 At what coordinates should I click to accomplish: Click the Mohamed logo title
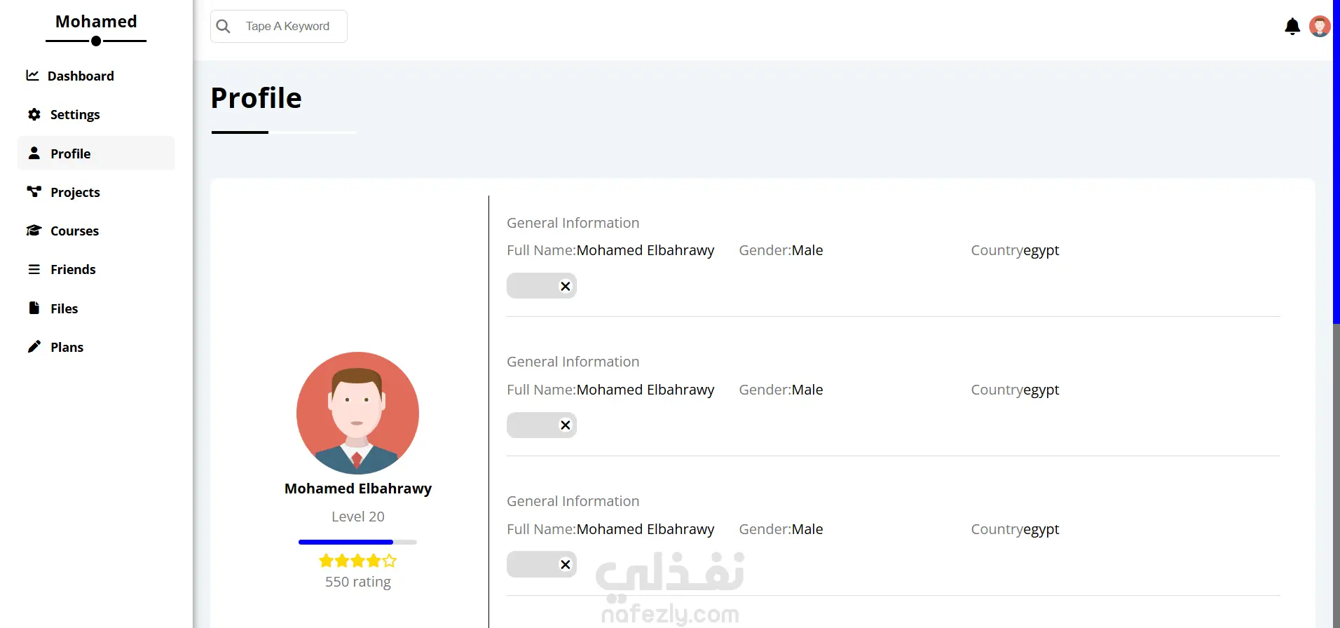point(96,22)
